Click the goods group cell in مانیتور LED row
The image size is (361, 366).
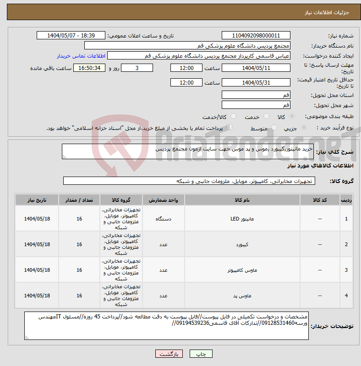pos(121,219)
